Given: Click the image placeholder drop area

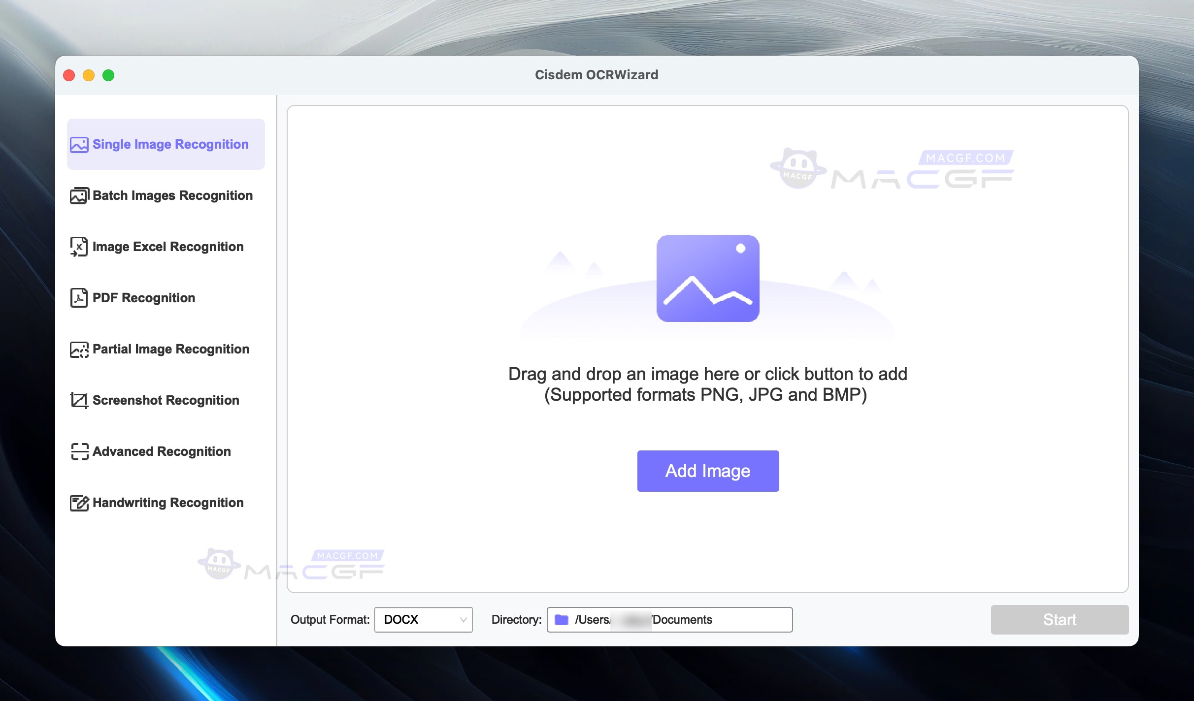Looking at the screenshot, I should (x=708, y=279).
